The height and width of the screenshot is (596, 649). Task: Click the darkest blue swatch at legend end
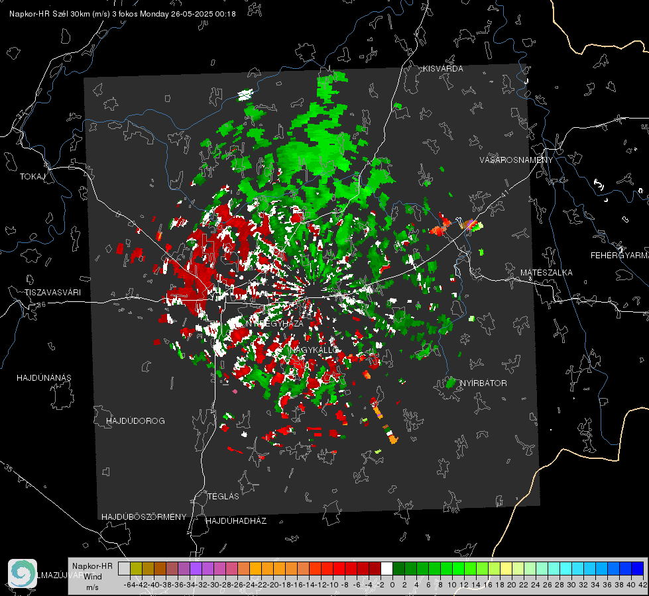coord(638,568)
